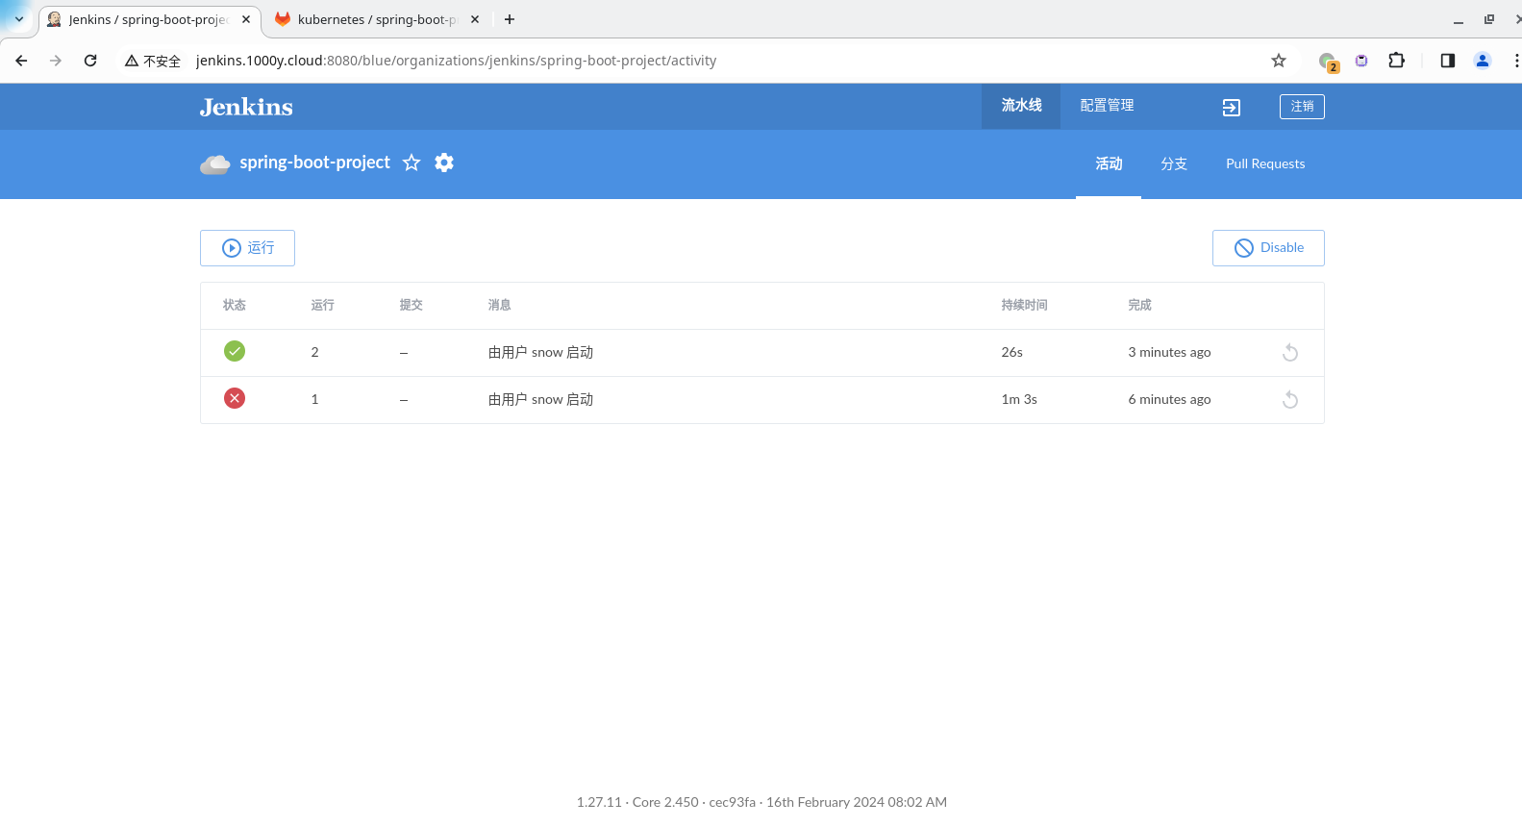
Task: Rerun build 2 with replay icon
Action: [x=1290, y=353]
